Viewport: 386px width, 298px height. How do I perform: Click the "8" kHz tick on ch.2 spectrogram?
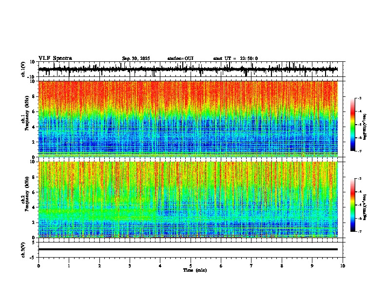coord(34,177)
